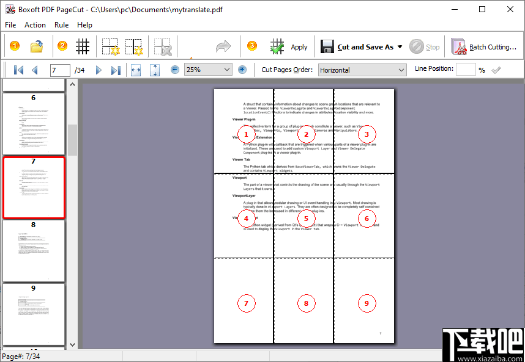
Task: Select fit page height view
Action: pos(154,70)
